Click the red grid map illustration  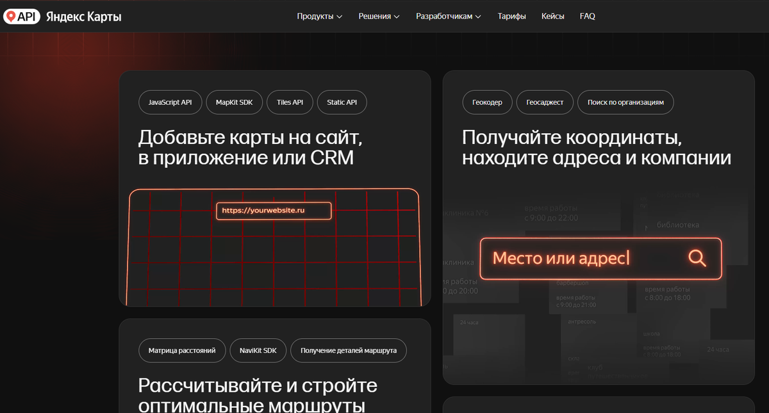click(274, 247)
